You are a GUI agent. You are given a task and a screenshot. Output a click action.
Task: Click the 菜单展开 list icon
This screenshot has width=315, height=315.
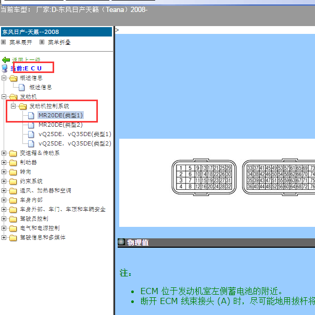click(4, 42)
